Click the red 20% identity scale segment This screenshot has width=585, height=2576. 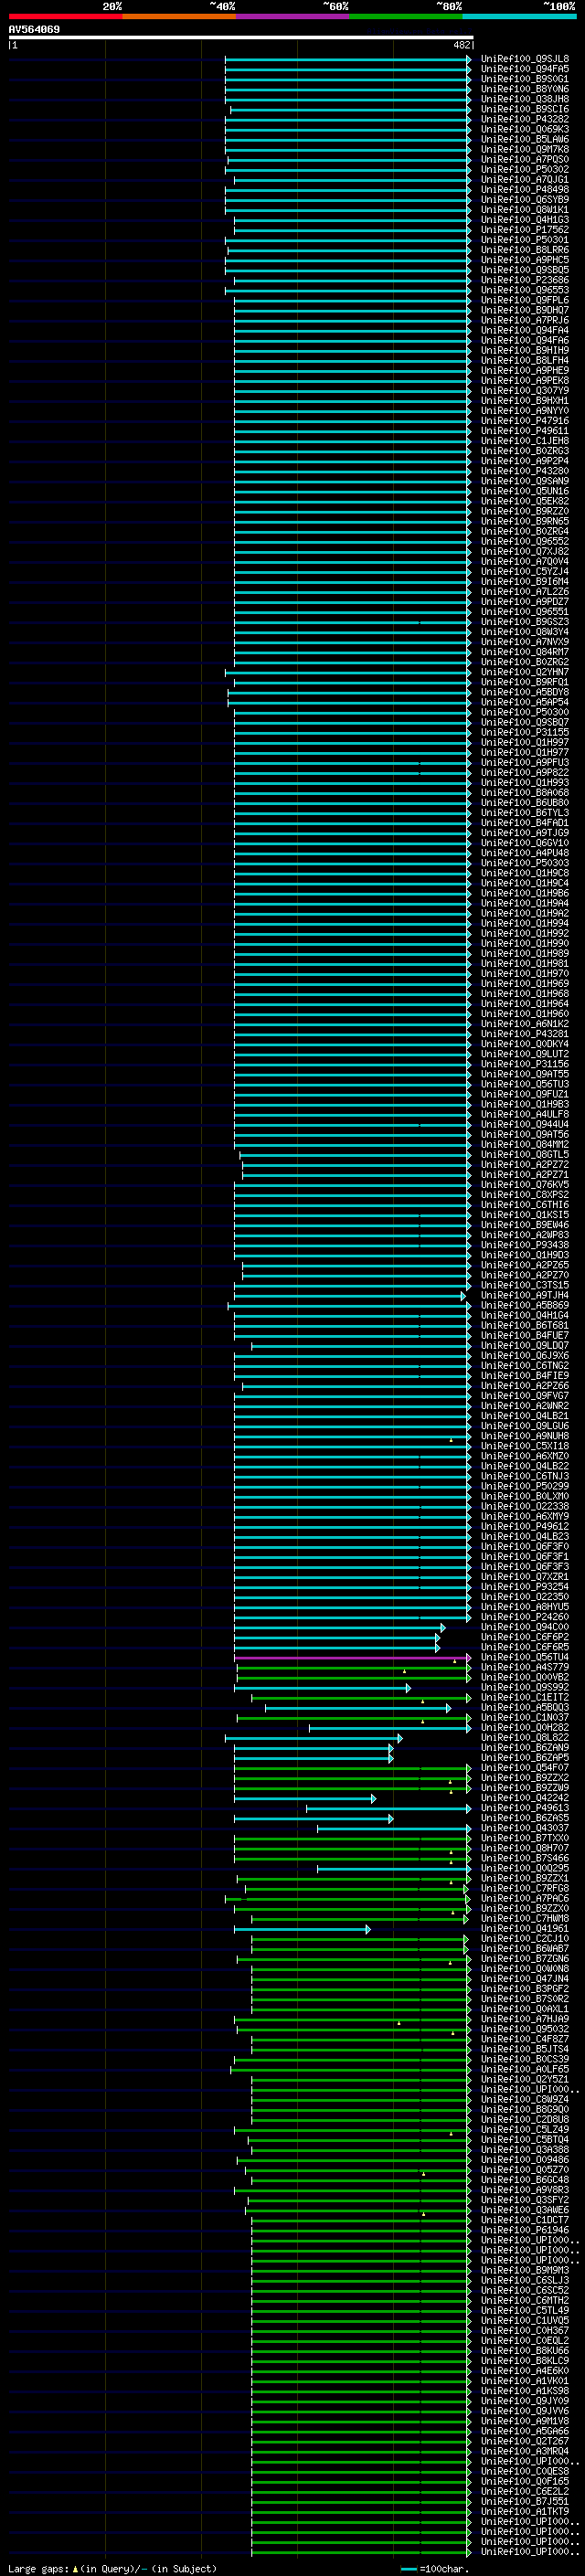tap(65, 16)
